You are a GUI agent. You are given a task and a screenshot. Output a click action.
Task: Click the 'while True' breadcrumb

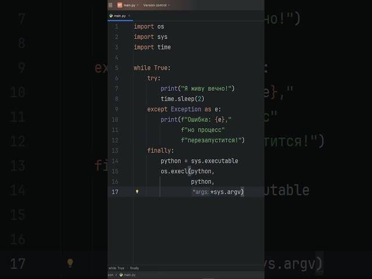(x=116, y=268)
